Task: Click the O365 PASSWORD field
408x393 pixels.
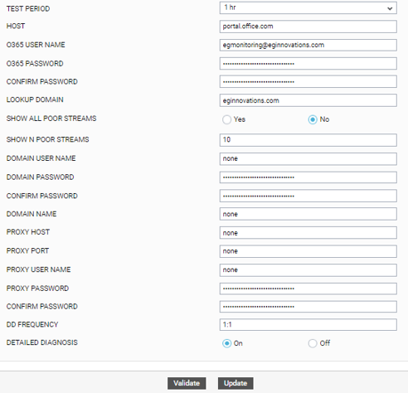Action: point(308,64)
